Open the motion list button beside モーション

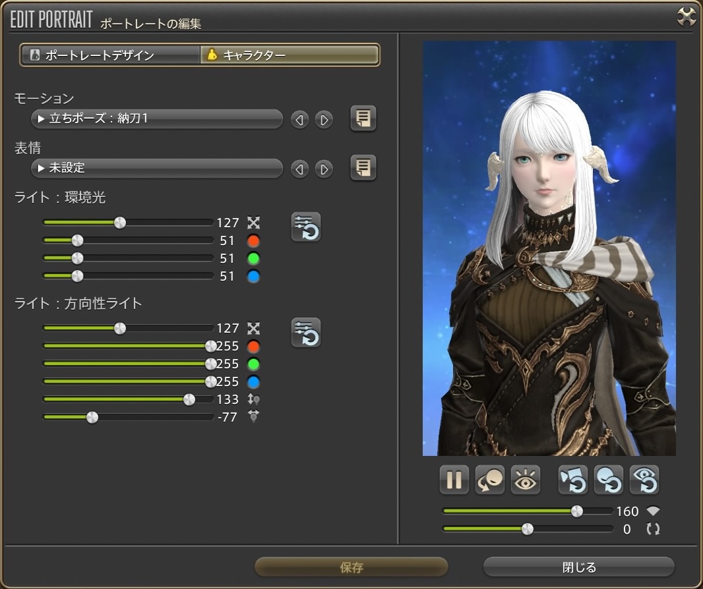[x=363, y=119]
